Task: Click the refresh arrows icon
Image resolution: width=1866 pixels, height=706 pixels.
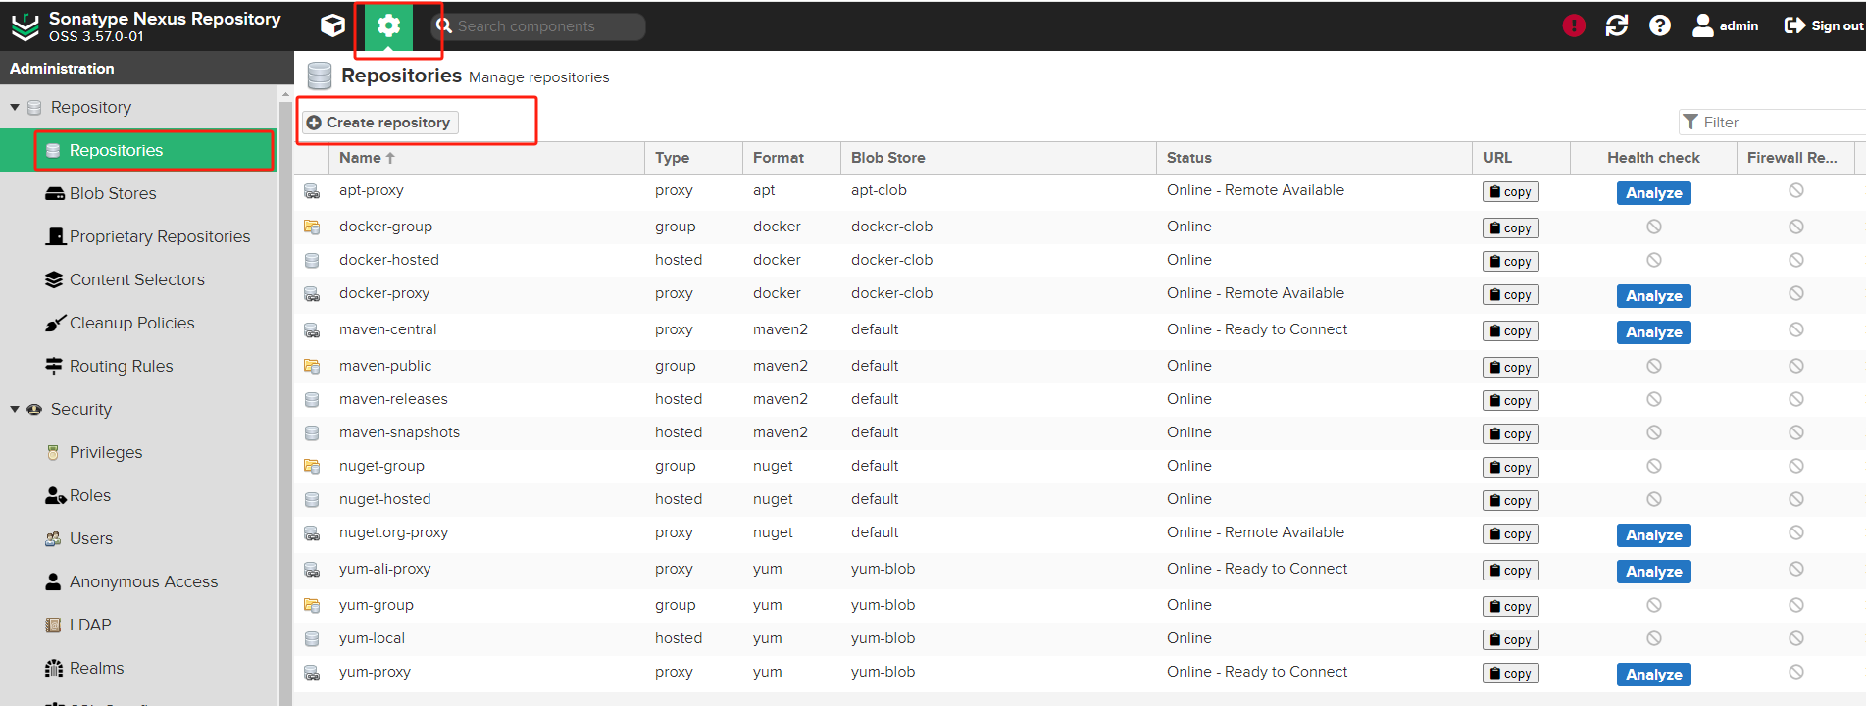Action: pyautogui.click(x=1617, y=25)
